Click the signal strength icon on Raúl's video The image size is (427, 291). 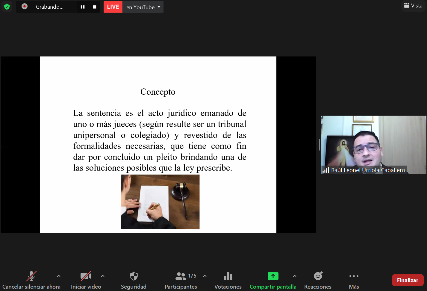(326, 170)
